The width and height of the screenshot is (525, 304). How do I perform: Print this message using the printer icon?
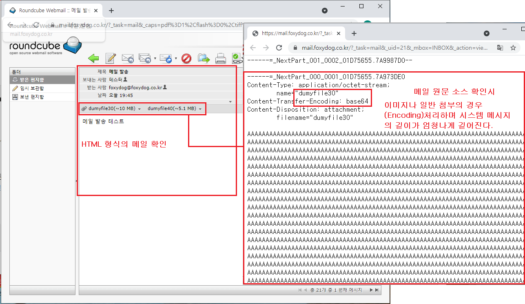tap(221, 59)
